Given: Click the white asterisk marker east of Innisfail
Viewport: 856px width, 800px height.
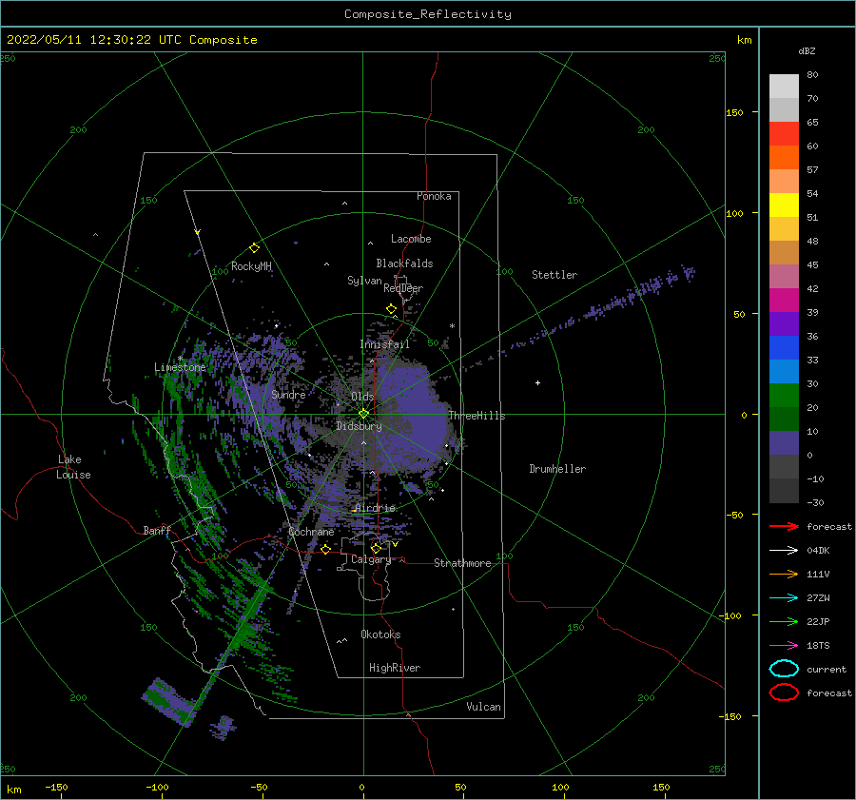Looking at the screenshot, I should point(452,326).
